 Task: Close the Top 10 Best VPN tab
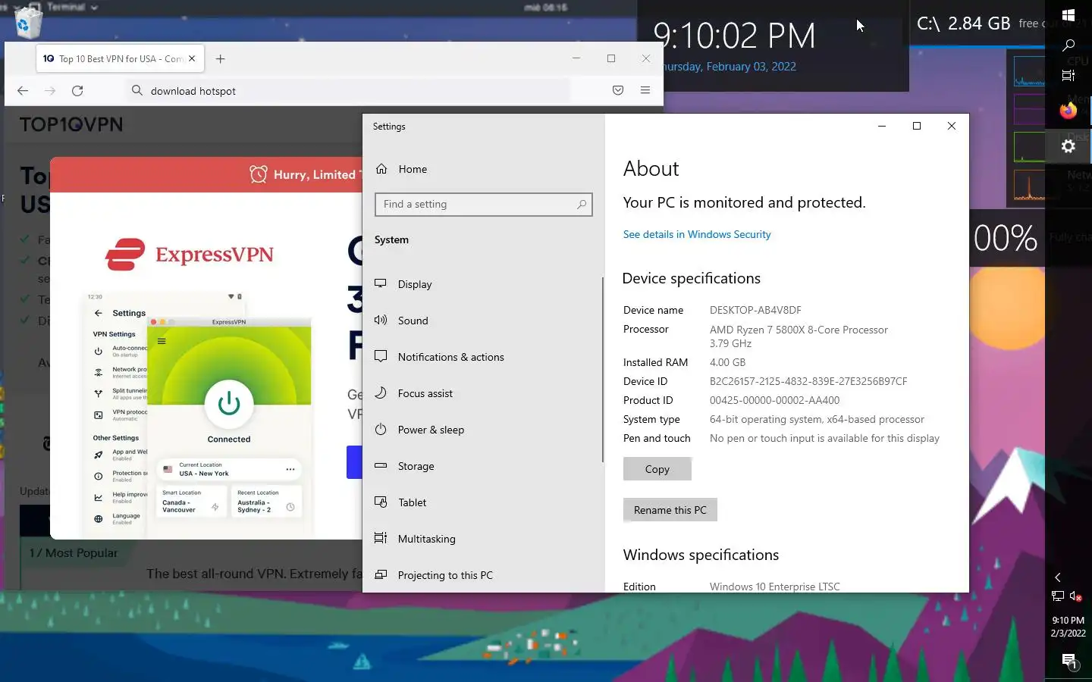(192, 58)
